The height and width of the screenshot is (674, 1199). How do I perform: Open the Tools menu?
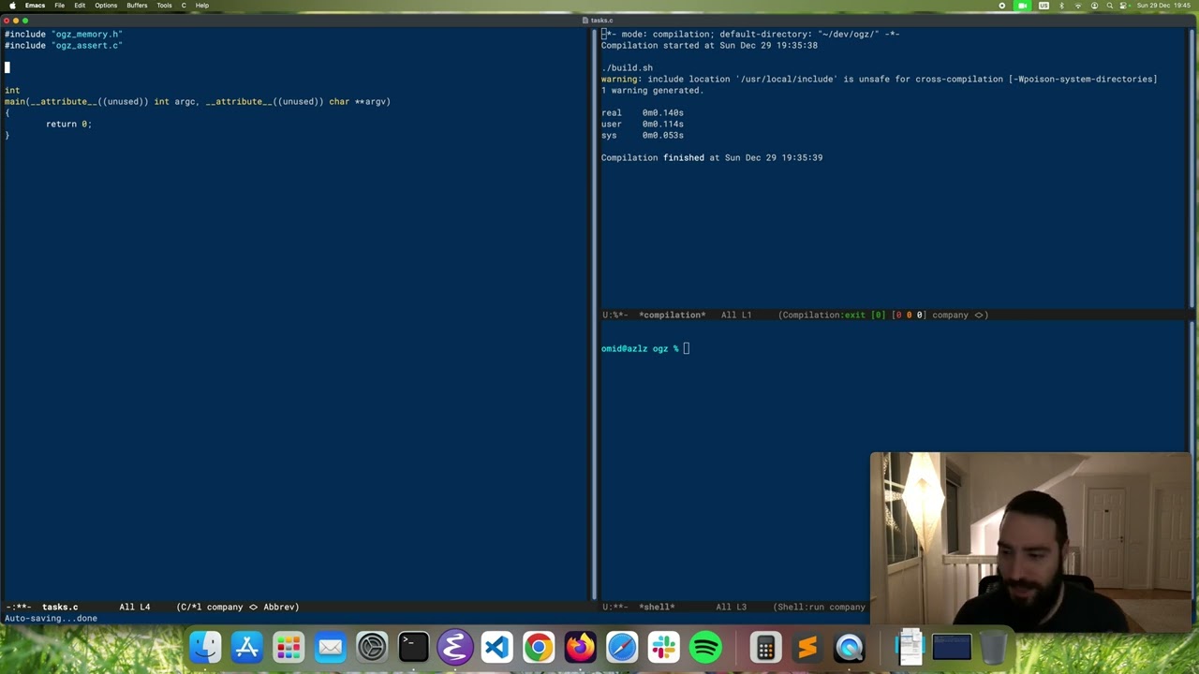164,6
